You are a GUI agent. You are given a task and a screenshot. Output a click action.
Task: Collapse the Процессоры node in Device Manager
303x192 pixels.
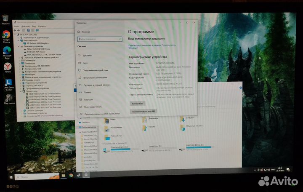(x=21, y=91)
